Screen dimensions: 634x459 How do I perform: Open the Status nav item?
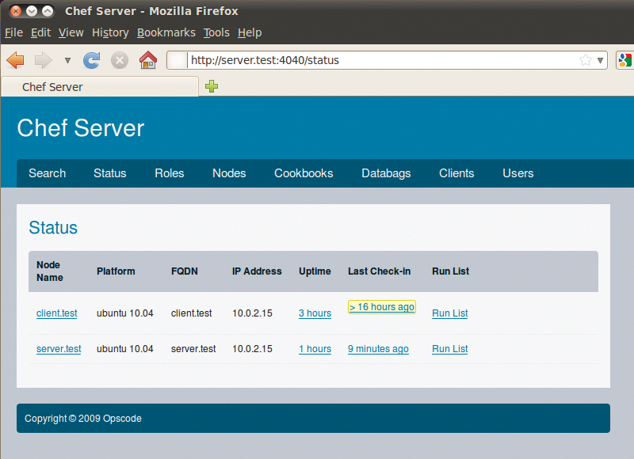click(110, 173)
